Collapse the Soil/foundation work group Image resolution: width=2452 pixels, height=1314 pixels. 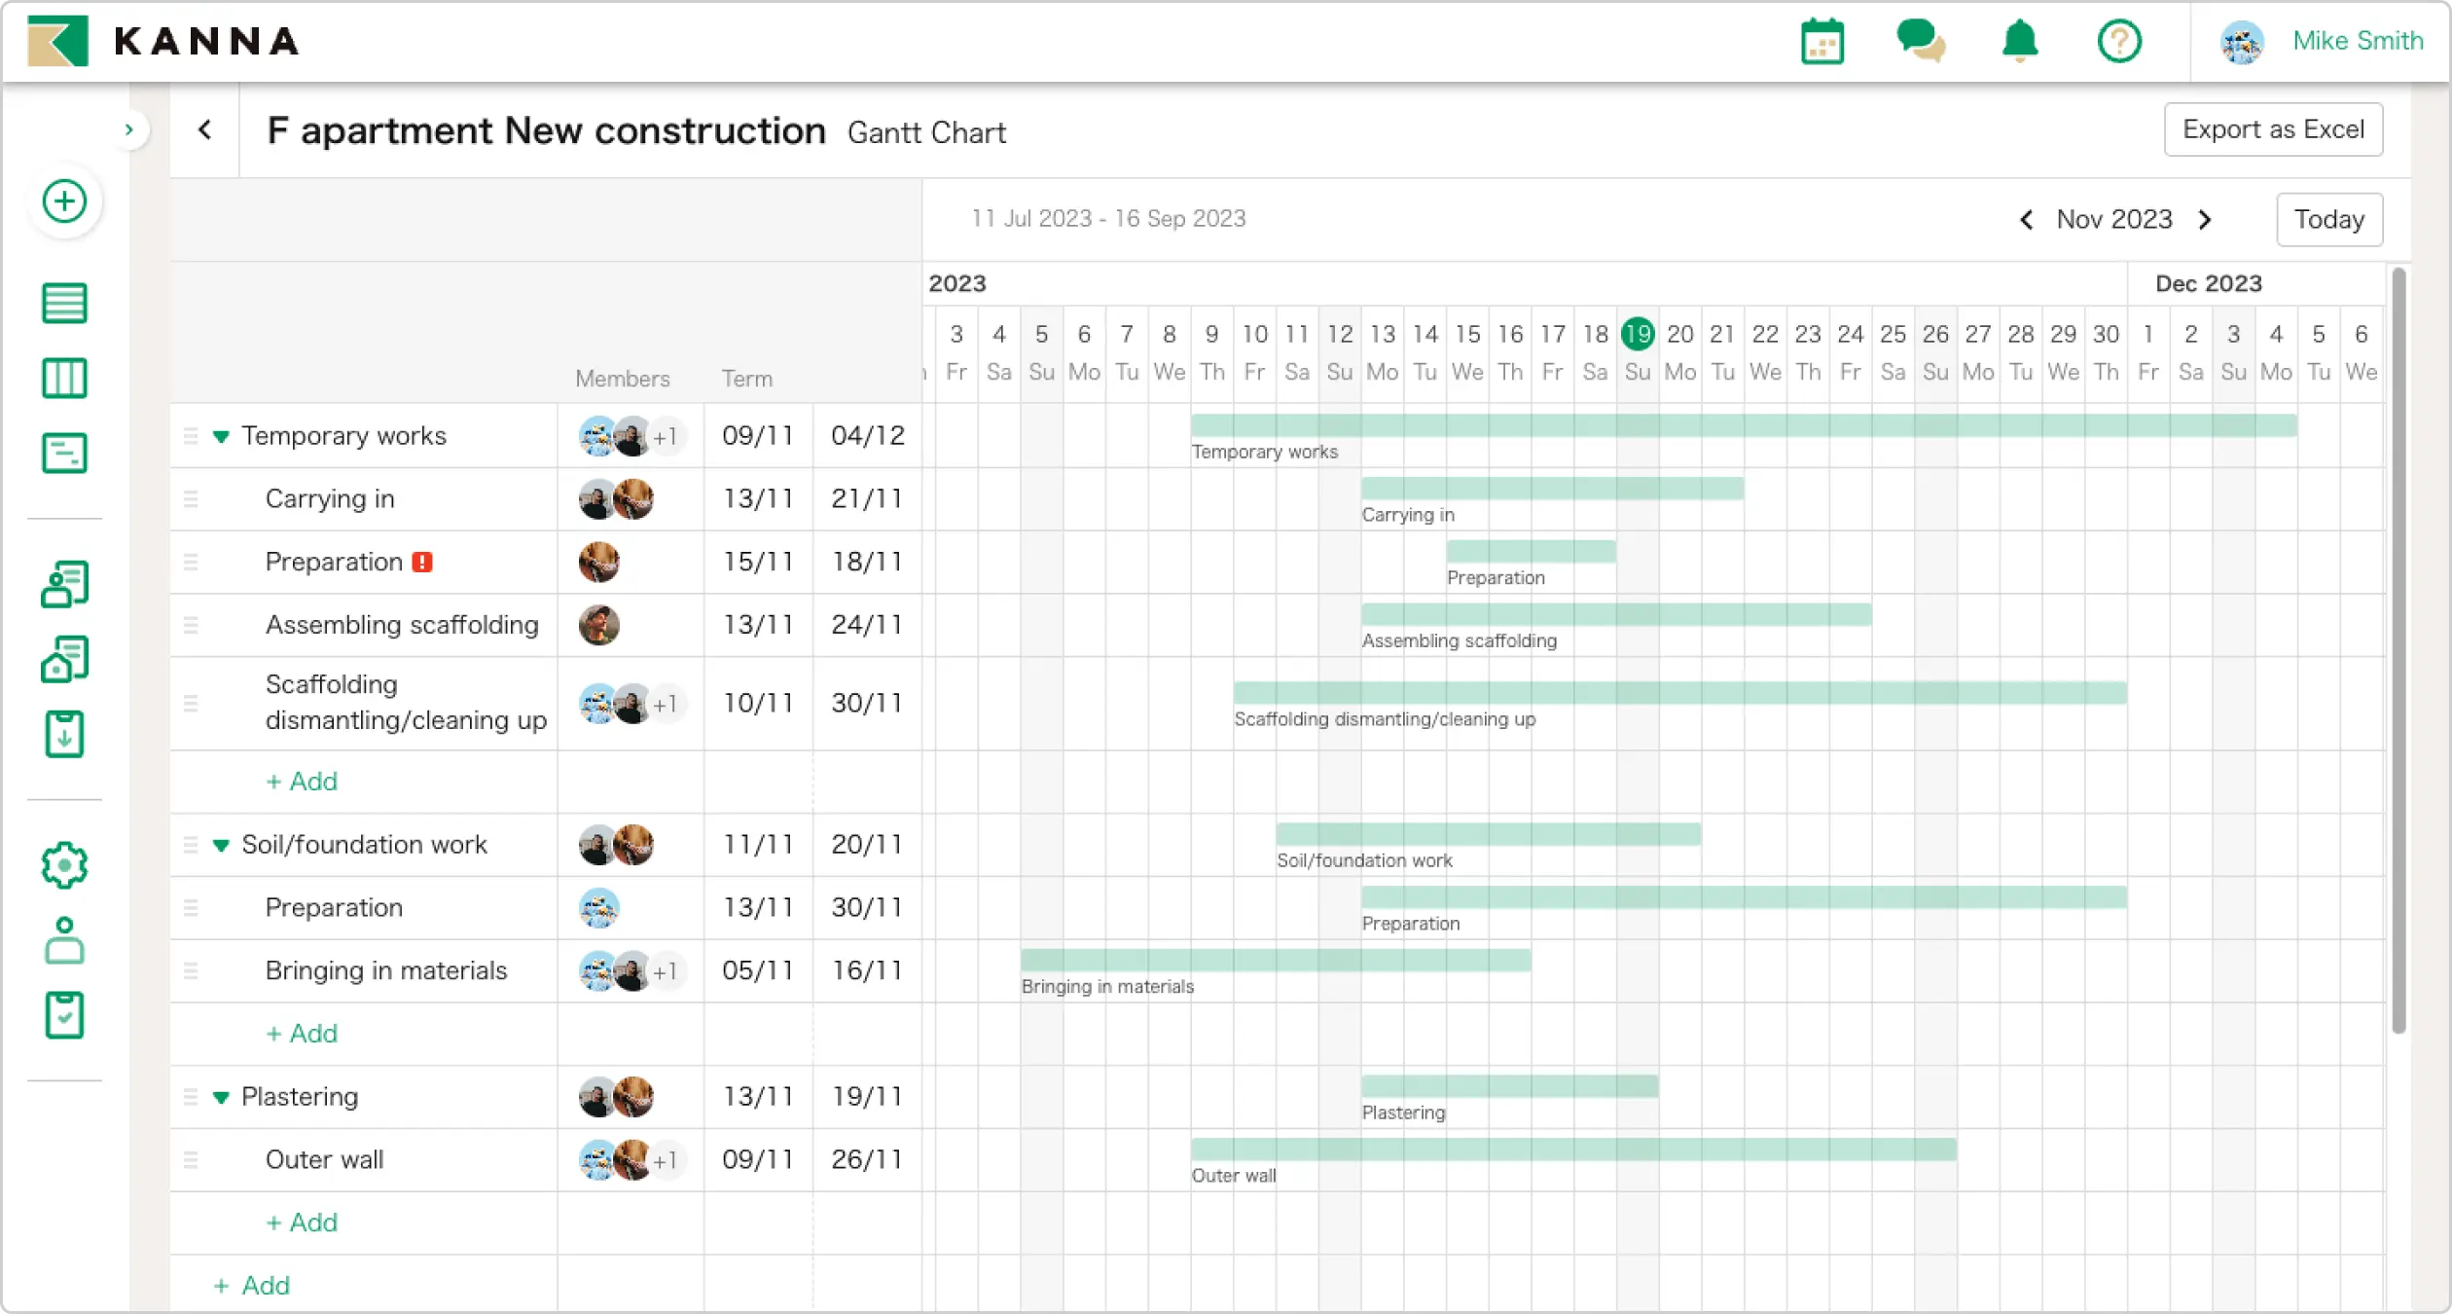pyautogui.click(x=222, y=845)
